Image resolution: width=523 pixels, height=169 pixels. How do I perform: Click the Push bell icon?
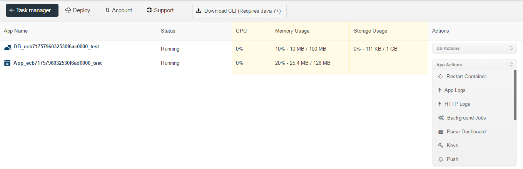(441, 159)
